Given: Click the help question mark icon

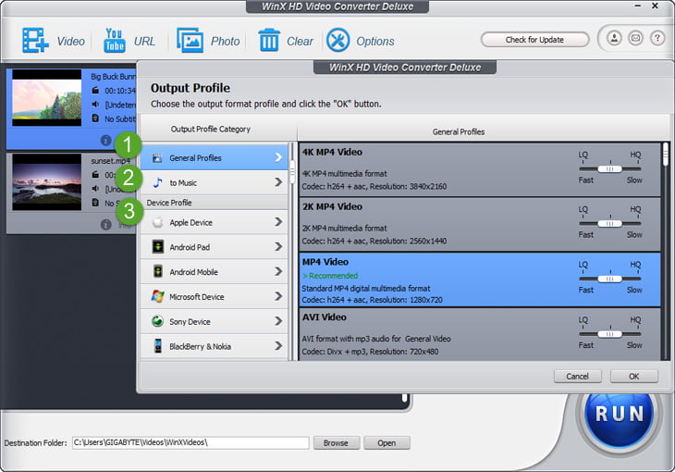Looking at the screenshot, I should 657,39.
